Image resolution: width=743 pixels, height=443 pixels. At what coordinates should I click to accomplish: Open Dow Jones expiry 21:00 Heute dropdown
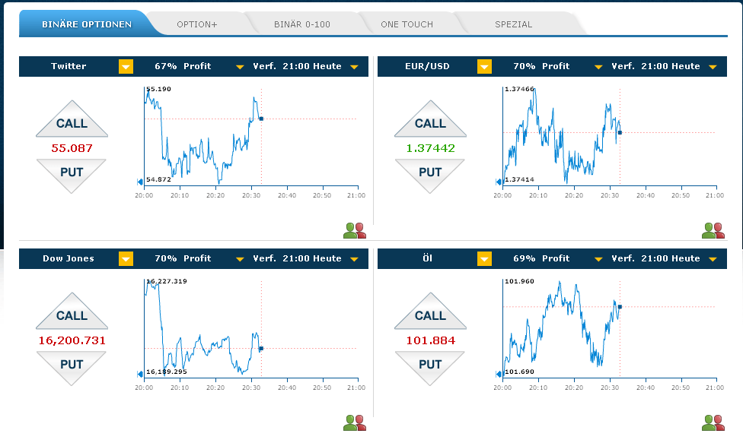[354, 259]
